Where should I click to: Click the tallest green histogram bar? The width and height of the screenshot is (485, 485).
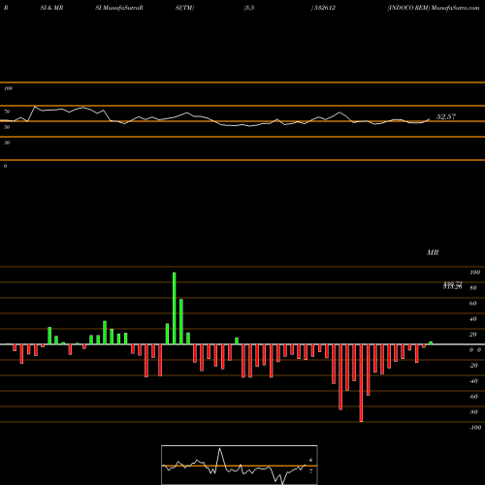pyautogui.click(x=175, y=308)
